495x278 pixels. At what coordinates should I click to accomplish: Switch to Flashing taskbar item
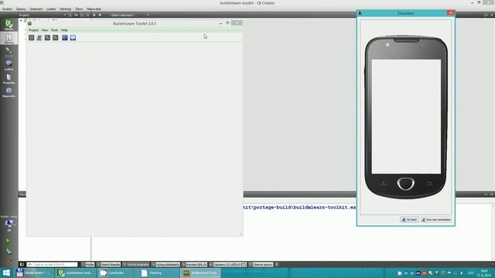click(159, 273)
